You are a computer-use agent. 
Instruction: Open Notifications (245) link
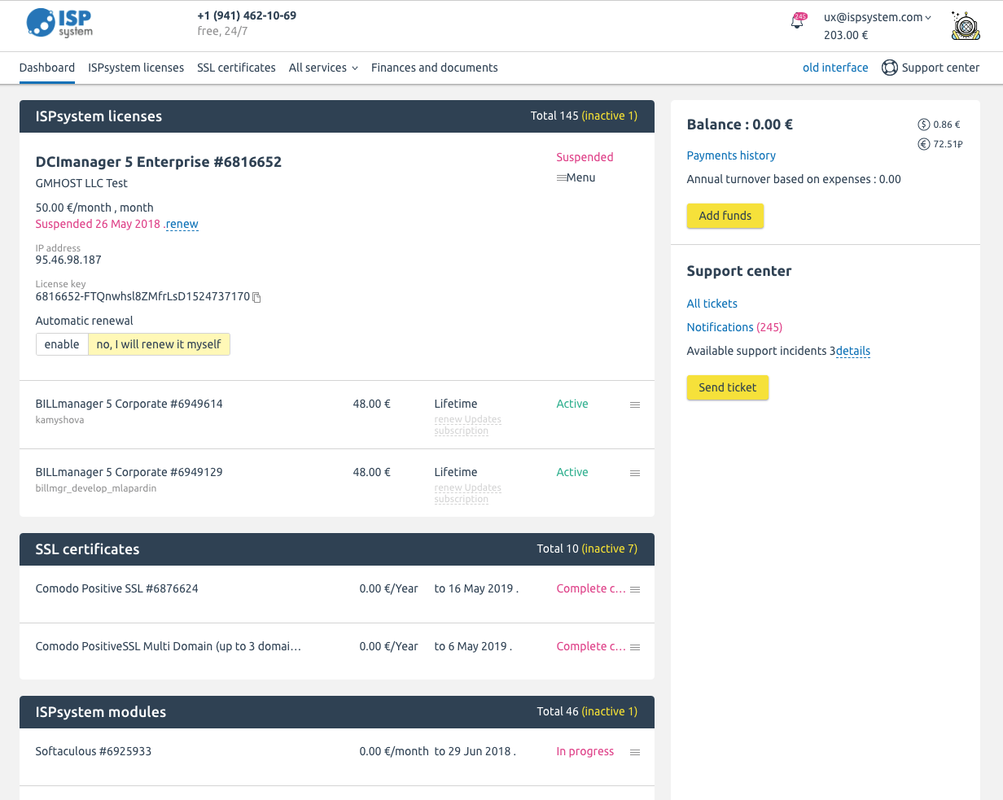(x=734, y=327)
